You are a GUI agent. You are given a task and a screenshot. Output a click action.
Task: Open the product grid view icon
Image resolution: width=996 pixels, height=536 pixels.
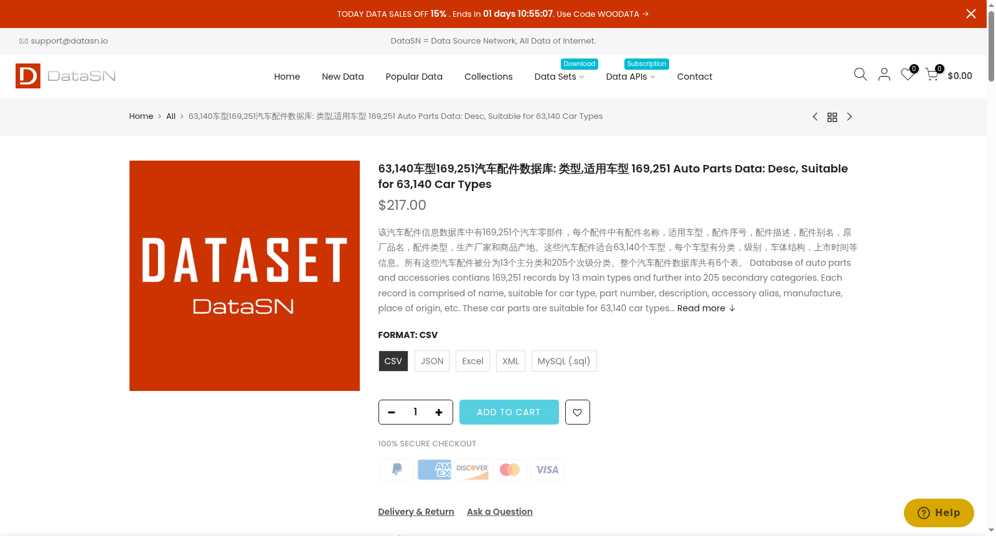pyautogui.click(x=832, y=117)
